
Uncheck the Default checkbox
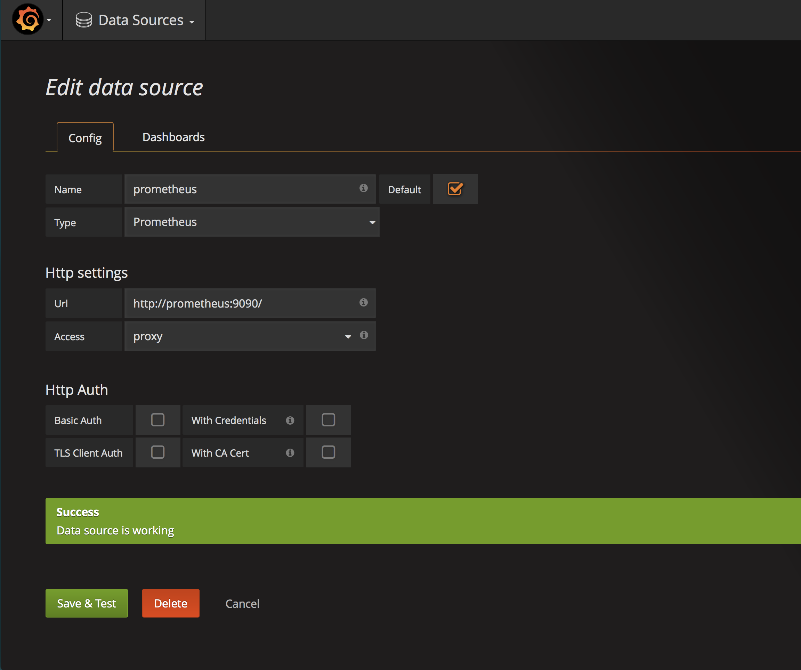[455, 189]
